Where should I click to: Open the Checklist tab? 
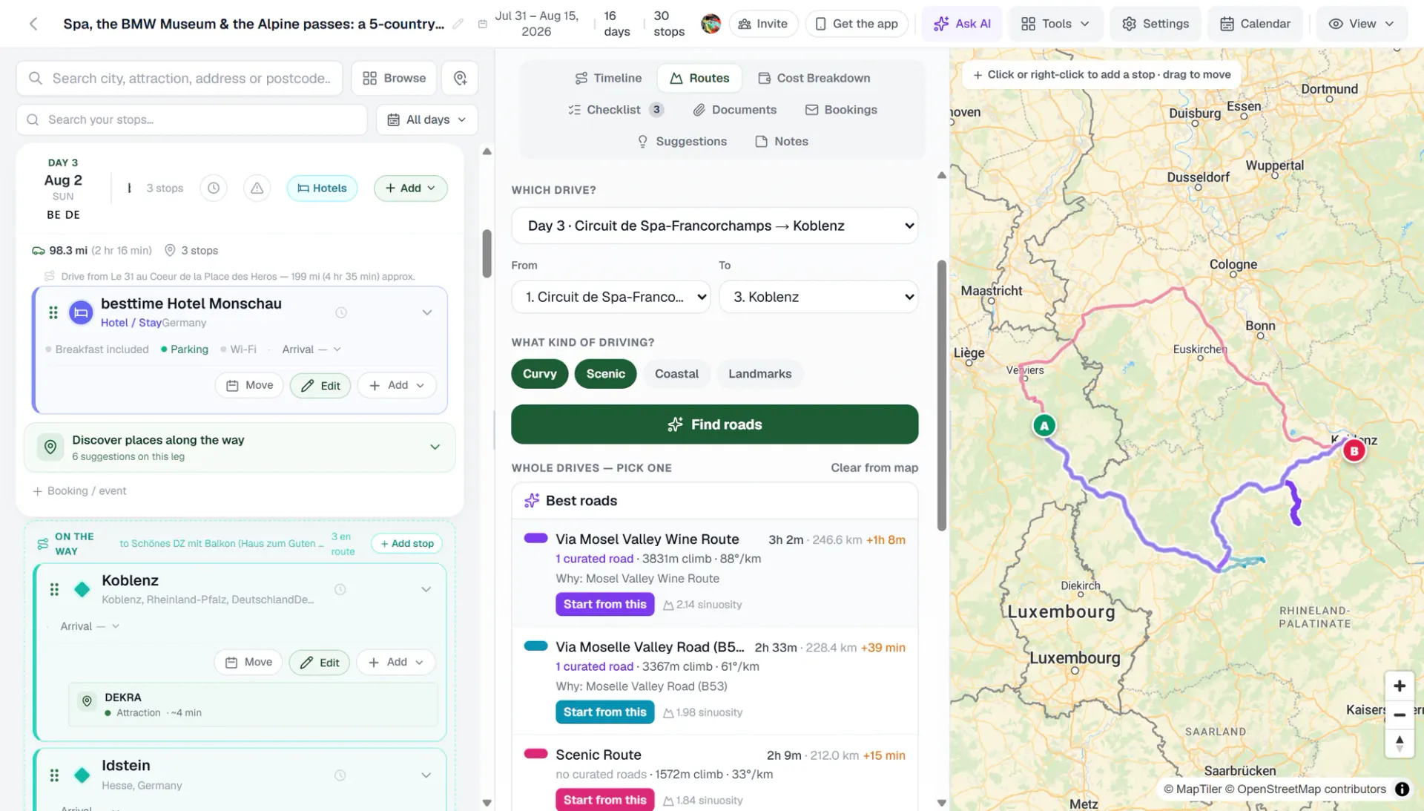pyautogui.click(x=615, y=110)
